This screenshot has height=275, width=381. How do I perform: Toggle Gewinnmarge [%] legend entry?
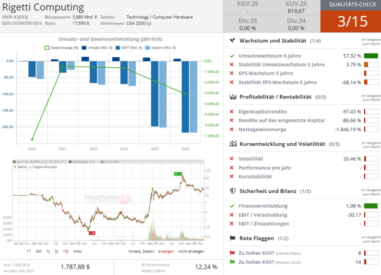(x=62, y=48)
